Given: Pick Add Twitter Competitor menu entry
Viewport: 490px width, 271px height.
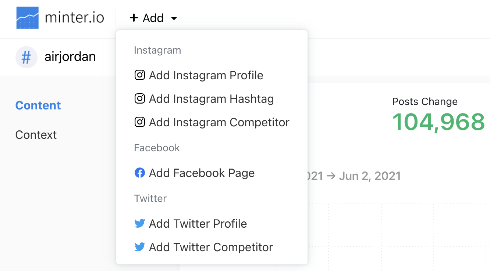Looking at the screenshot, I should tap(211, 247).
